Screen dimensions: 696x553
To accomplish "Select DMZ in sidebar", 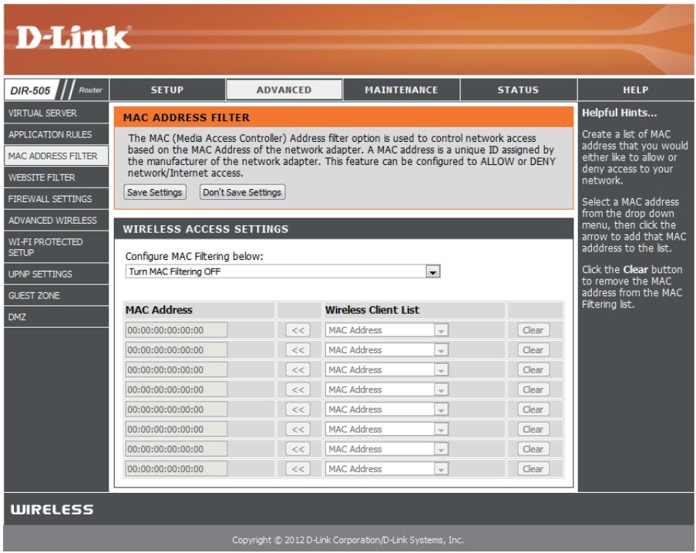I will 56,317.
